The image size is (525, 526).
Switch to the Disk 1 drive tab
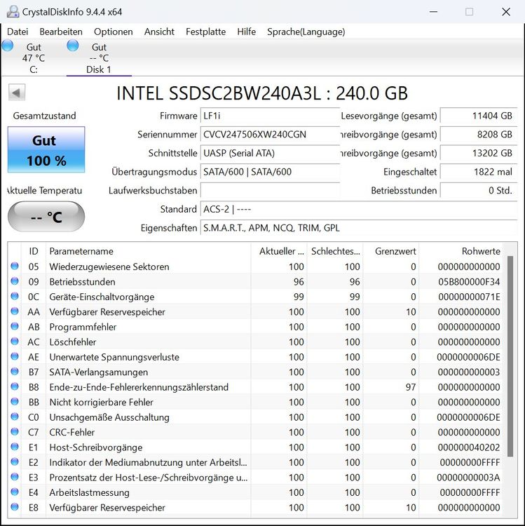pos(99,58)
